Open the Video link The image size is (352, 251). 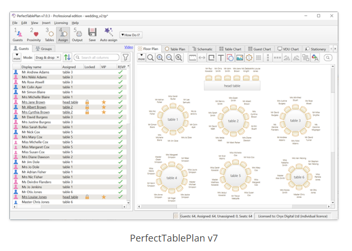[x=129, y=47]
